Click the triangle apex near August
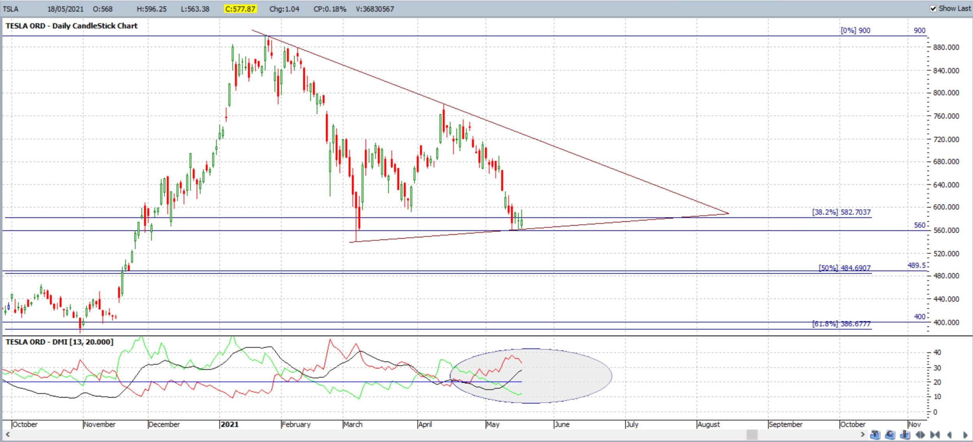Screen dimensions: 973x442 coord(728,213)
